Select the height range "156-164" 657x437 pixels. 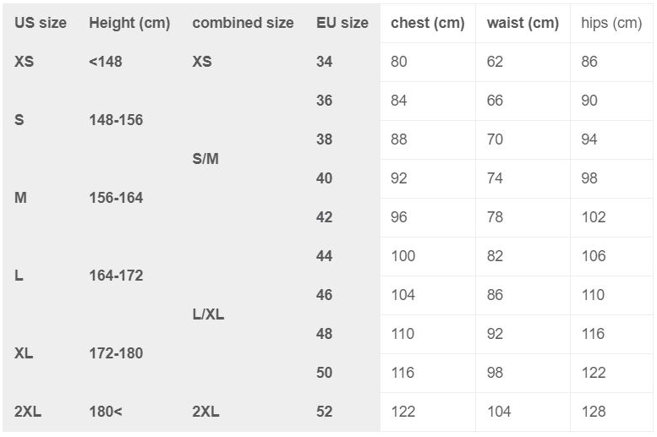pos(116,198)
